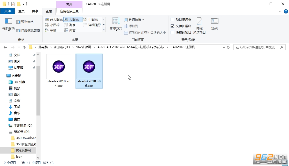Click the Properties quick access toolbar icon
This screenshot has height=166, width=289.
pos(13,4)
